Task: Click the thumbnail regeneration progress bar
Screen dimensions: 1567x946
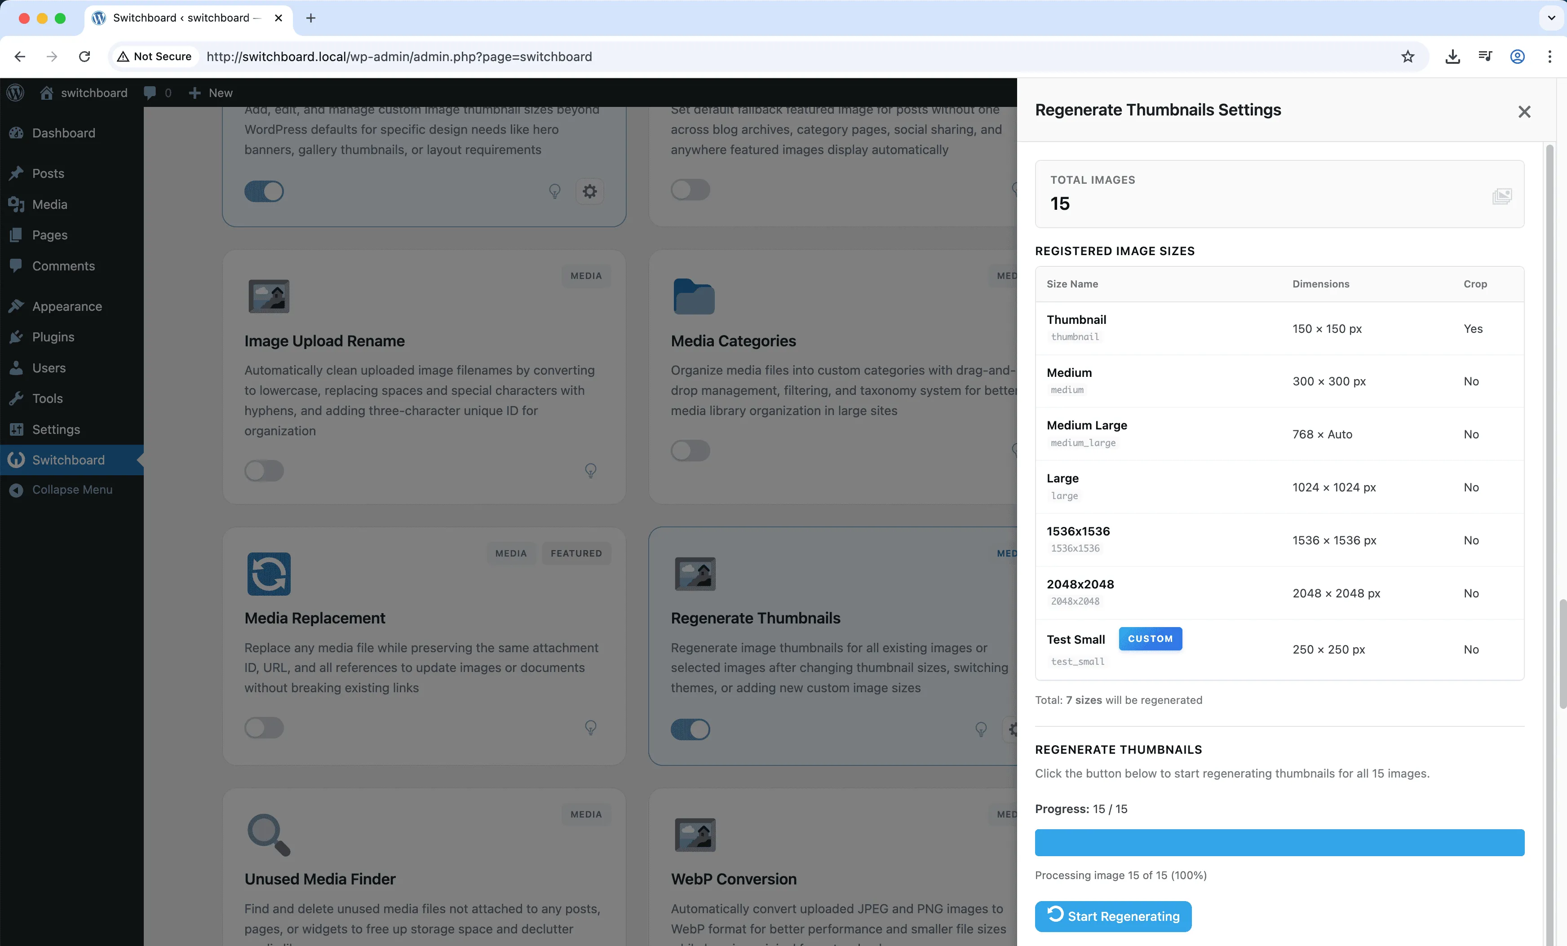Action: (x=1279, y=842)
